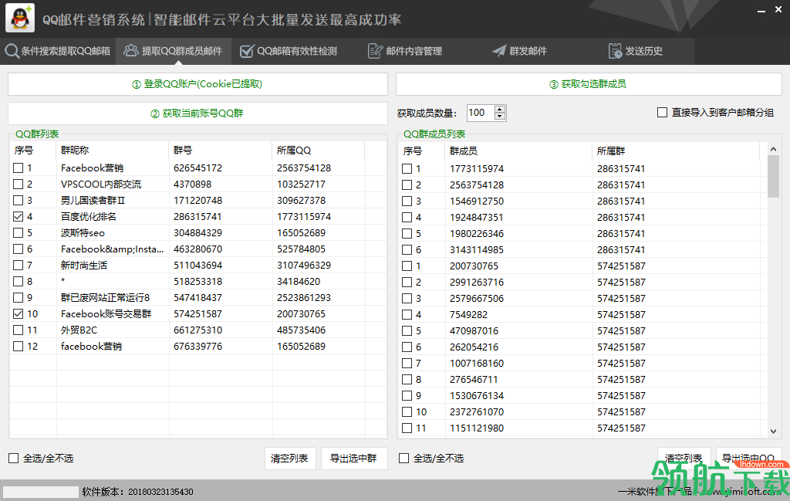
Task: Click the paper-plane icon for 群发邮件
Action: pyautogui.click(x=499, y=51)
